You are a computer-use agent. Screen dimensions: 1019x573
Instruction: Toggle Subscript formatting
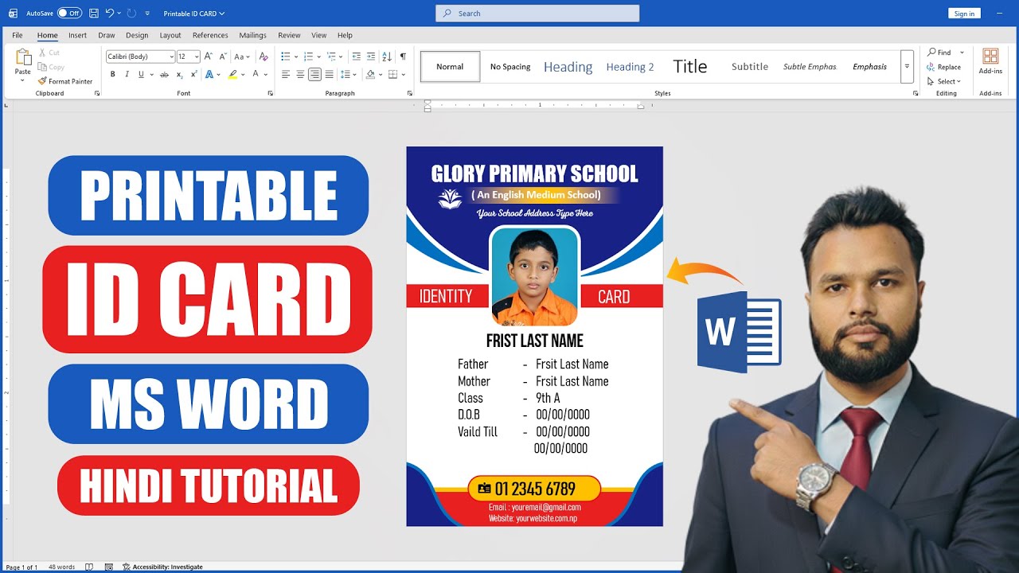(180, 74)
